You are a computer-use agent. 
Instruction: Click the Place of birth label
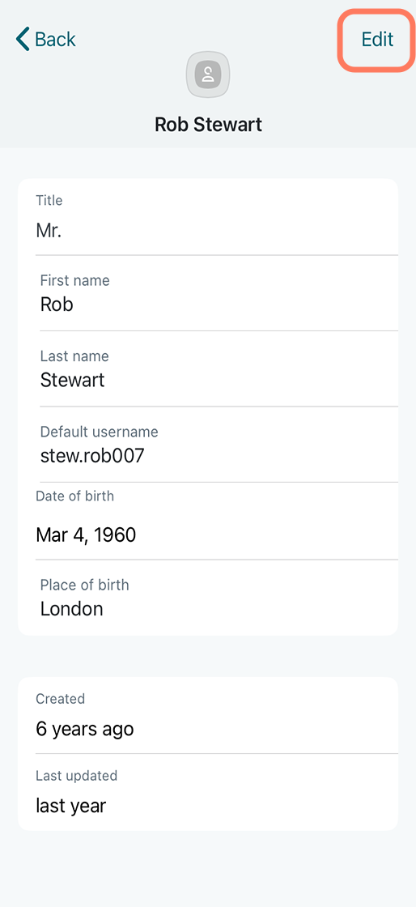(x=84, y=585)
